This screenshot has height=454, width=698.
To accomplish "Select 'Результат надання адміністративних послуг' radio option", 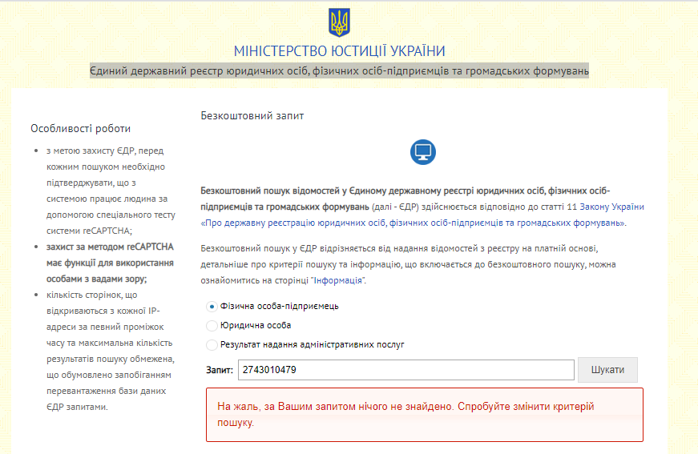I will coord(212,345).
